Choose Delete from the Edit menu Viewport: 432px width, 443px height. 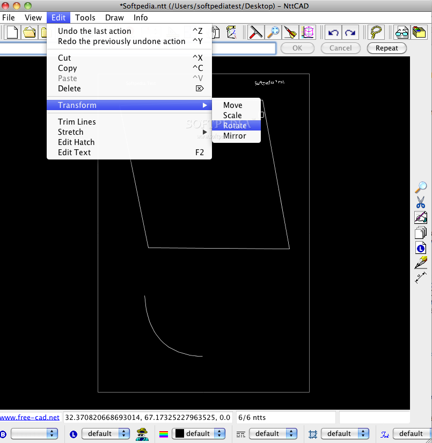(x=129, y=89)
